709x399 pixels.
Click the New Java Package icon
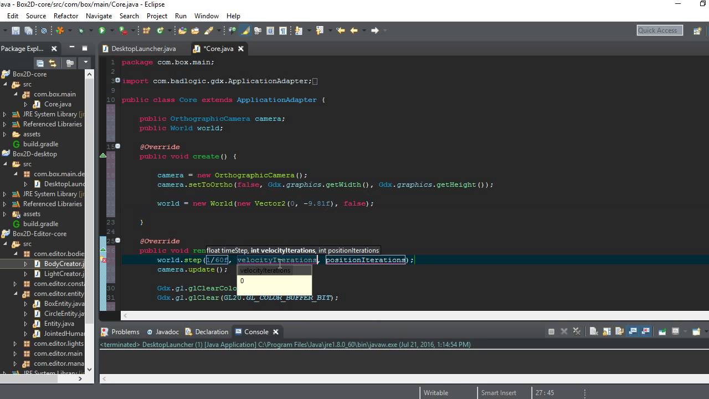pyautogui.click(x=146, y=30)
